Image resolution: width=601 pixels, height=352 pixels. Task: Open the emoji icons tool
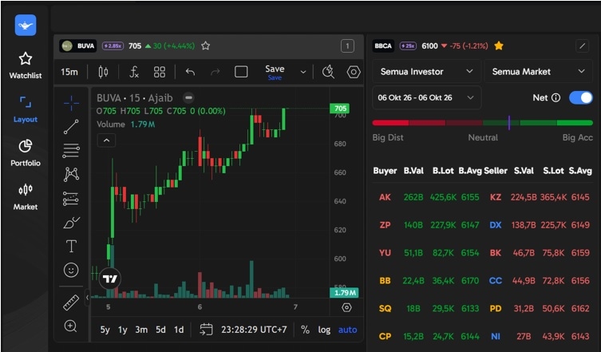tap(71, 270)
